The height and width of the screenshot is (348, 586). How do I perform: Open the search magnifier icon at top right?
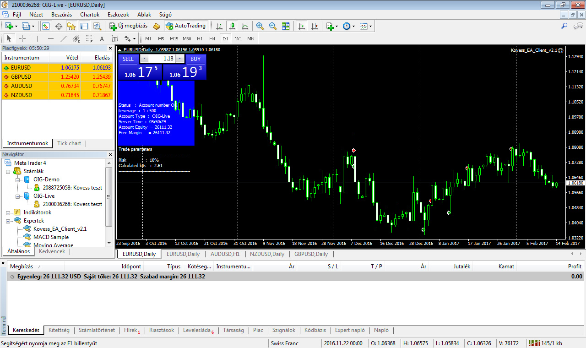coord(564,26)
